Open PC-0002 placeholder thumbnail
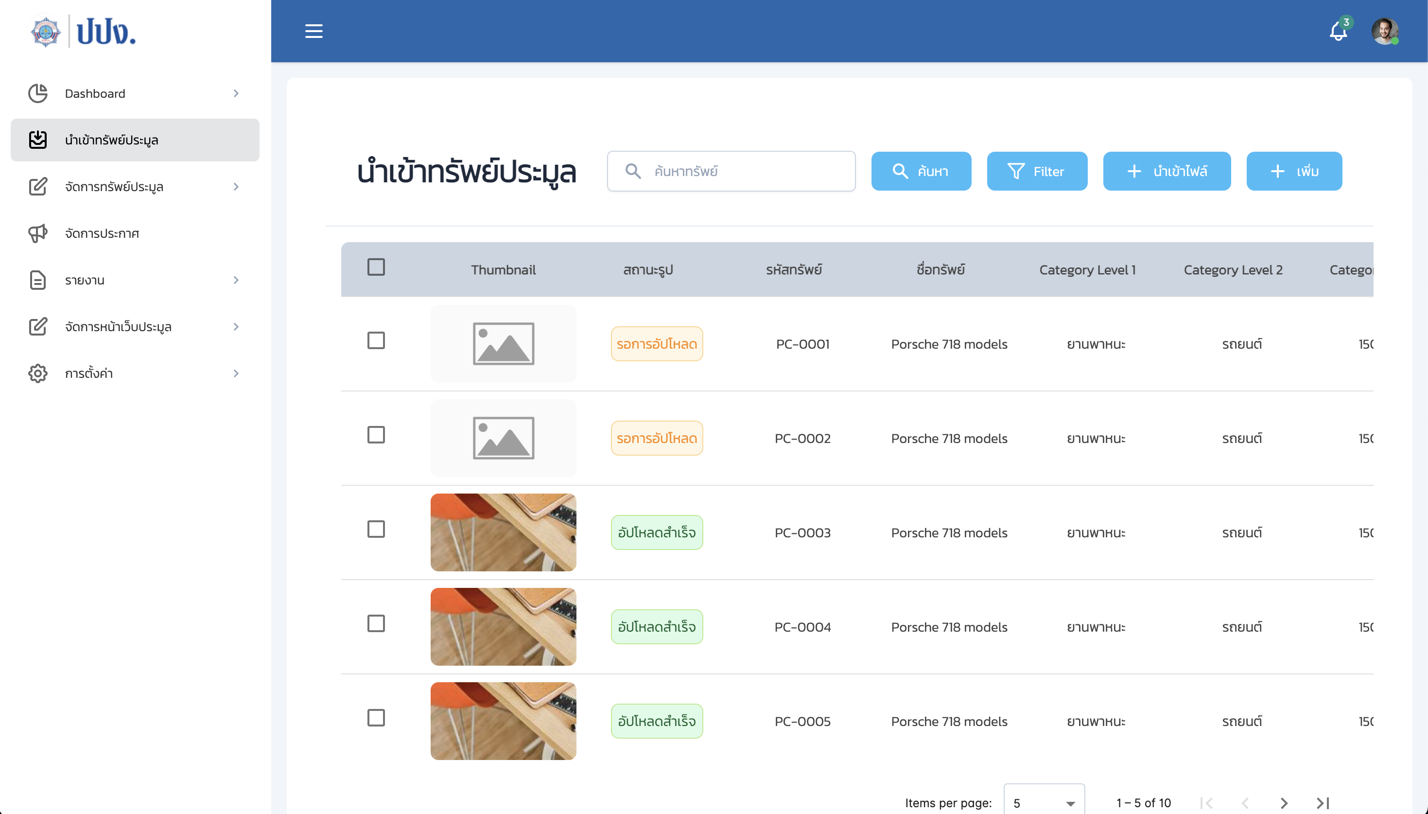Image resolution: width=1428 pixels, height=814 pixels. tap(503, 438)
